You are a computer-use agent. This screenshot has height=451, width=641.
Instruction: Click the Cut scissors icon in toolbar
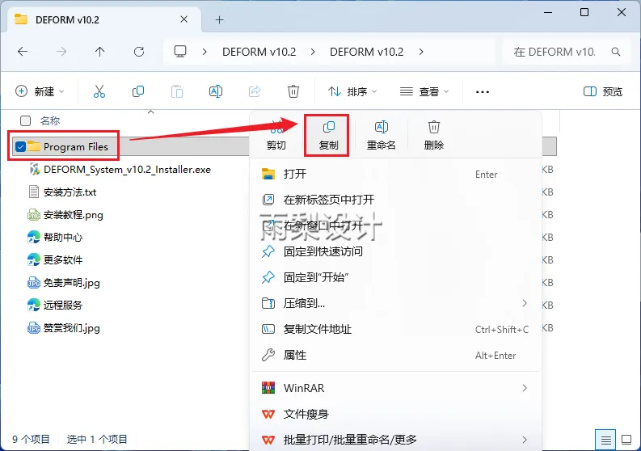click(x=99, y=91)
